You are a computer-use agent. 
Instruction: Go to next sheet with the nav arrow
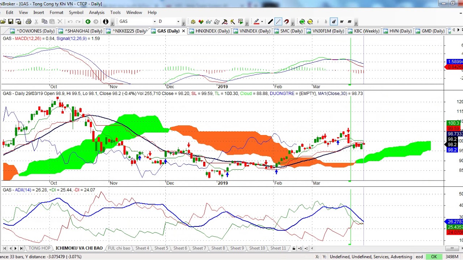16,248
